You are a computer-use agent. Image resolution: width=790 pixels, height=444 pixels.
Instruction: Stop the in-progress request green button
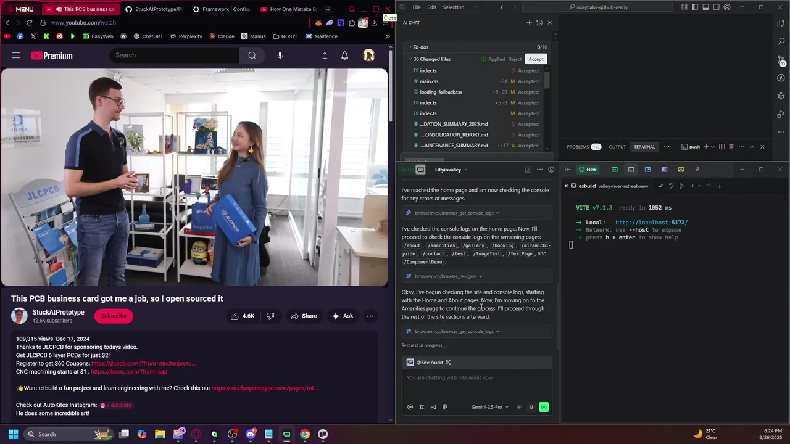click(544, 407)
